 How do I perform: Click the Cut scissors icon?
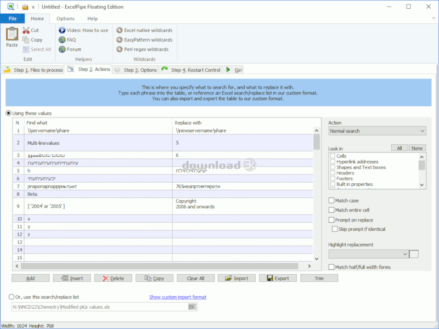(x=26, y=30)
